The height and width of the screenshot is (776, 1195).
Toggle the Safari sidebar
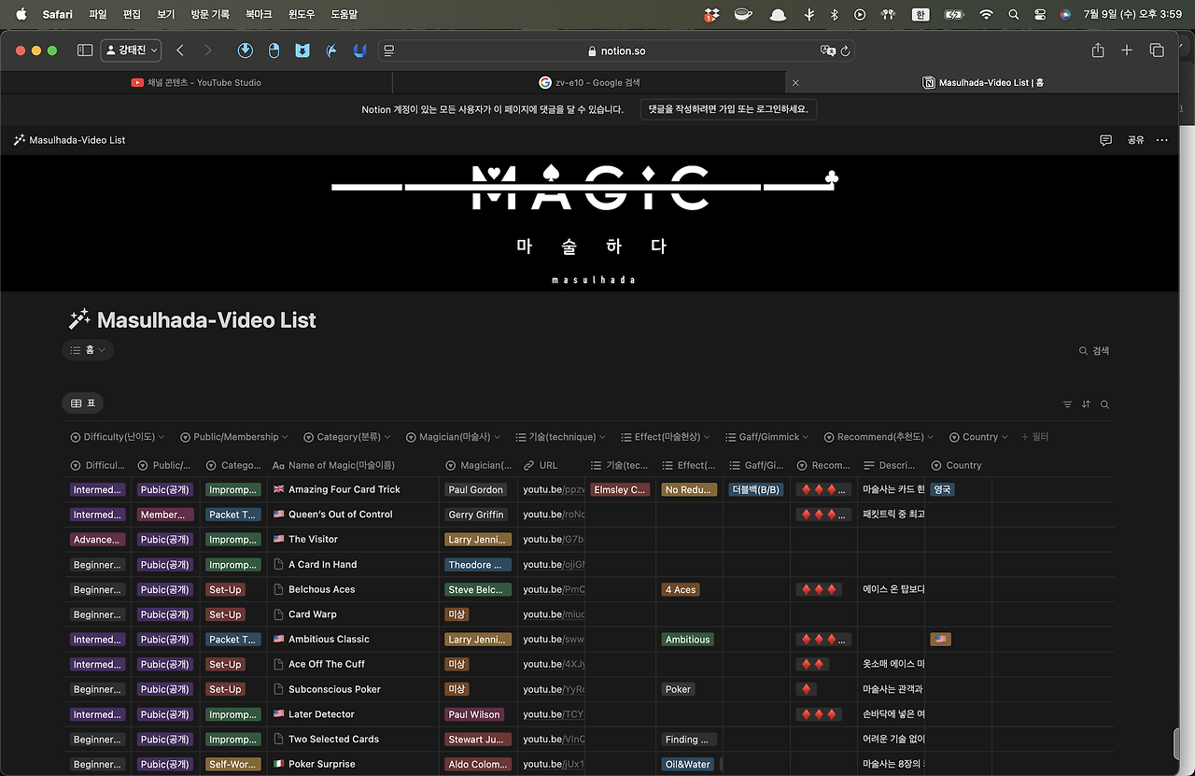point(85,50)
